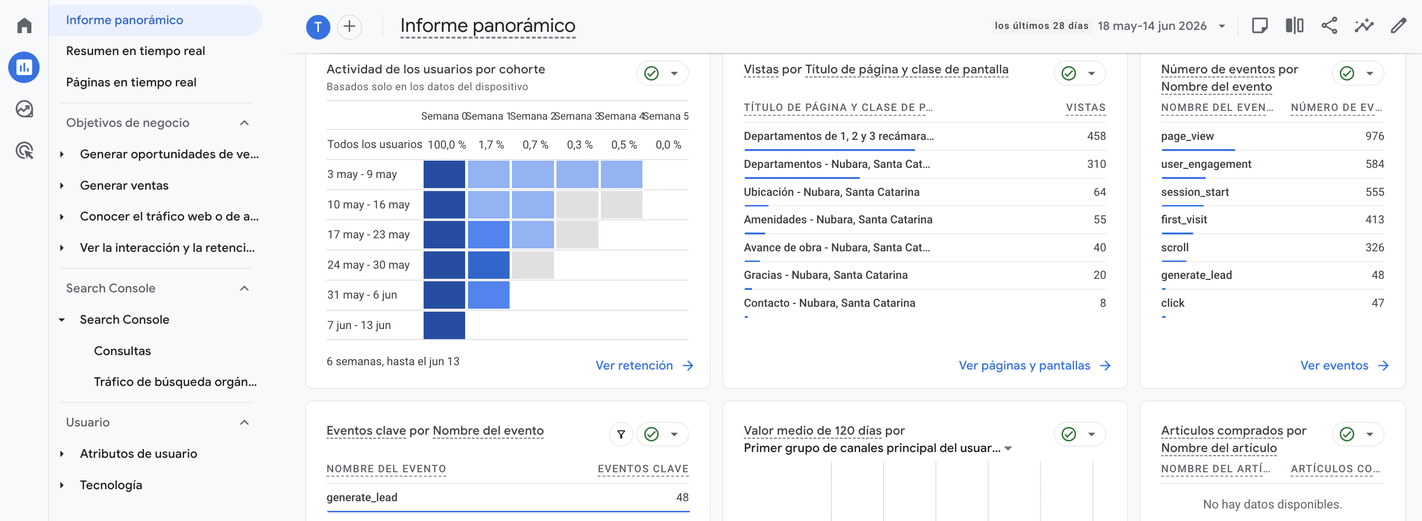
Task: Click the 24 may - 30 may Semana 1 cell
Action: (x=488, y=265)
